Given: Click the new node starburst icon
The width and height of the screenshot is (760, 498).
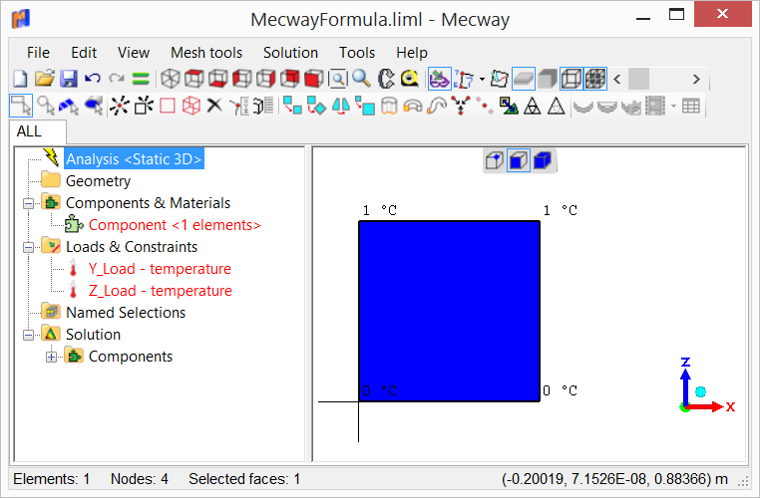Looking at the screenshot, I should 120,106.
